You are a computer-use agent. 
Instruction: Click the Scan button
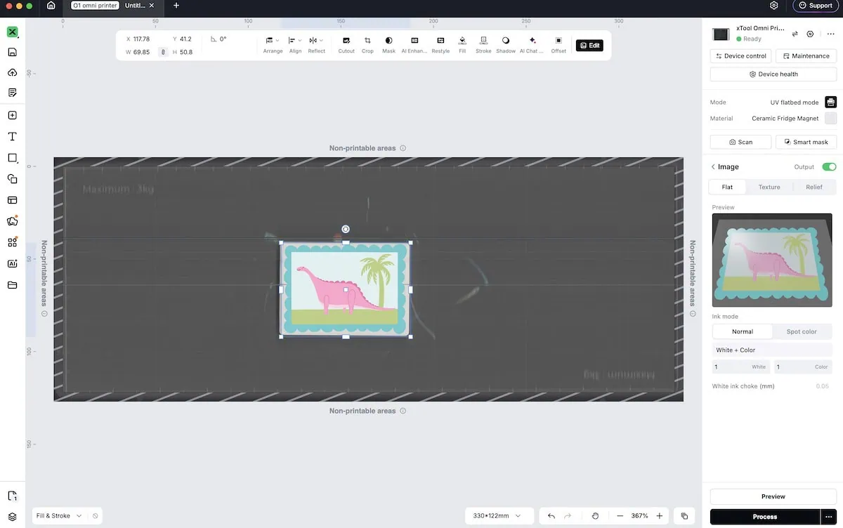[740, 142]
